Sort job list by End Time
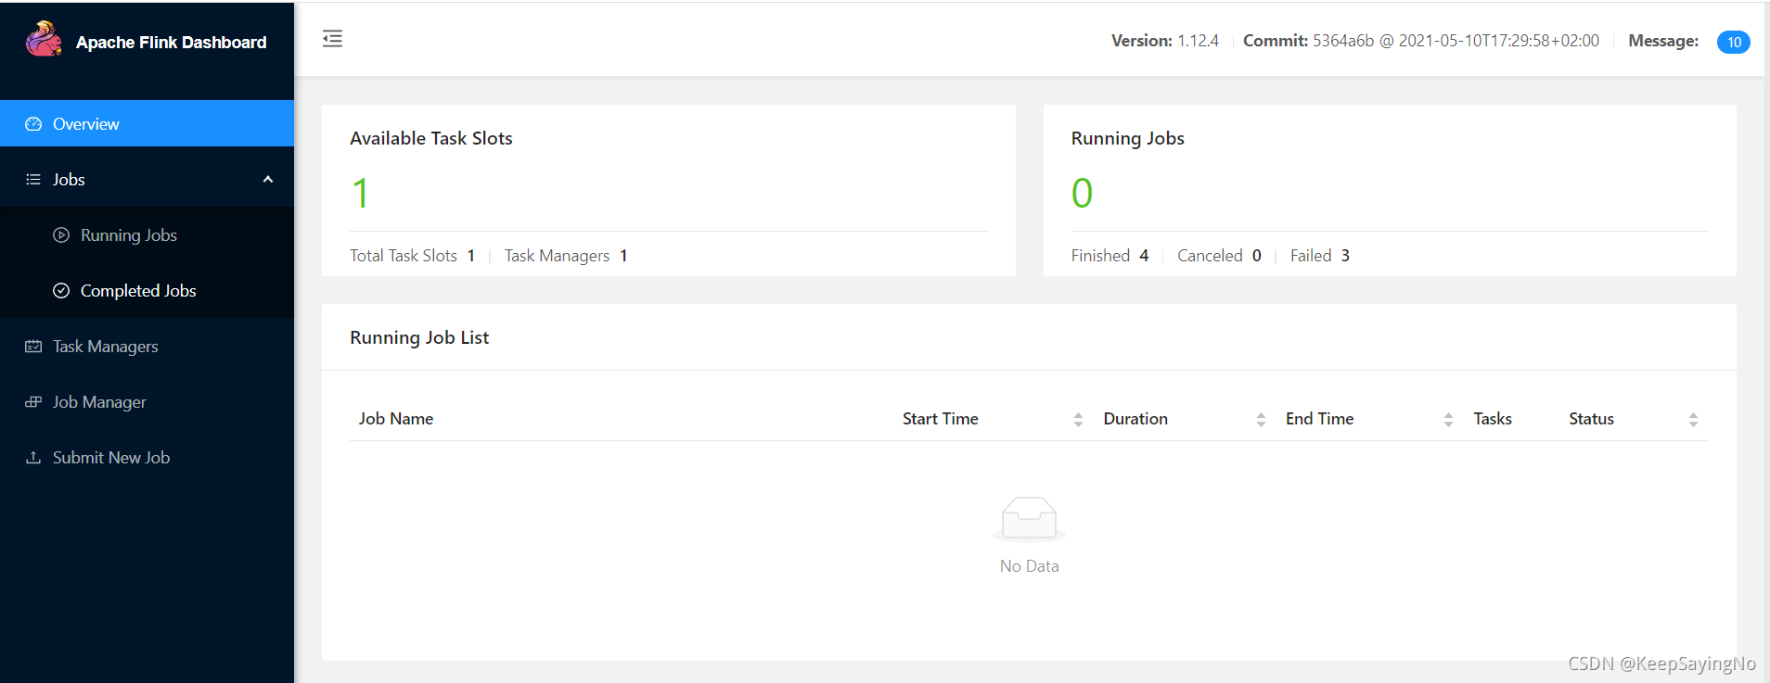This screenshot has height=683, width=1770. [1448, 420]
